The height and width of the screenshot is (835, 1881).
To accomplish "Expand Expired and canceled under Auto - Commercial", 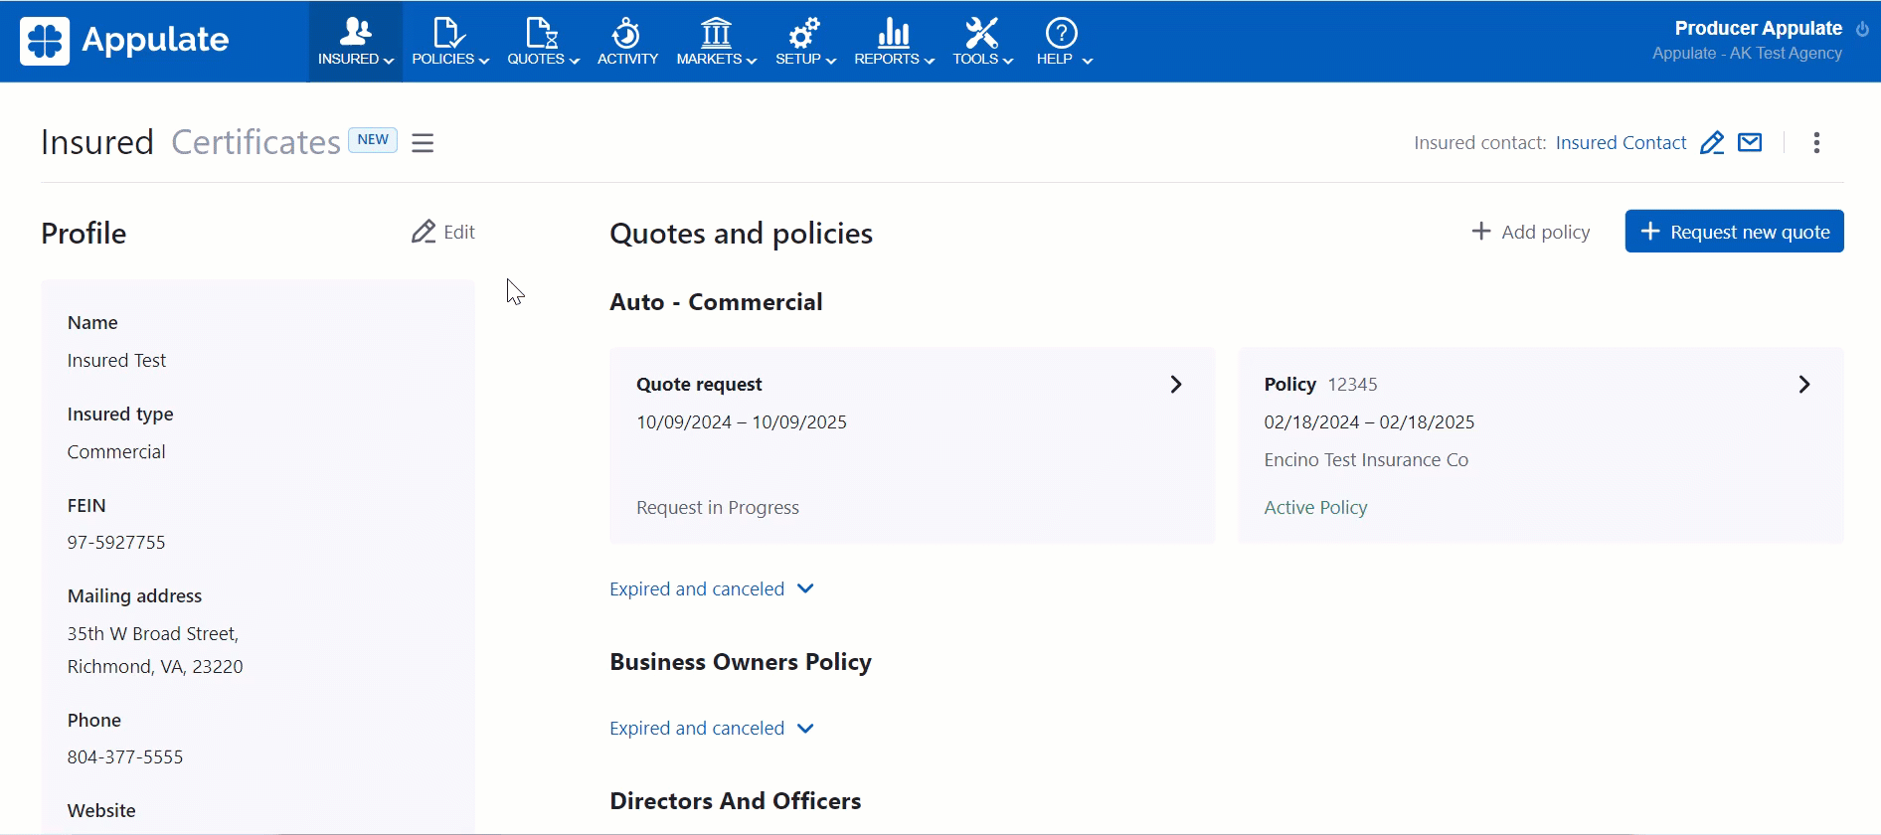I will [x=712, y=588].
